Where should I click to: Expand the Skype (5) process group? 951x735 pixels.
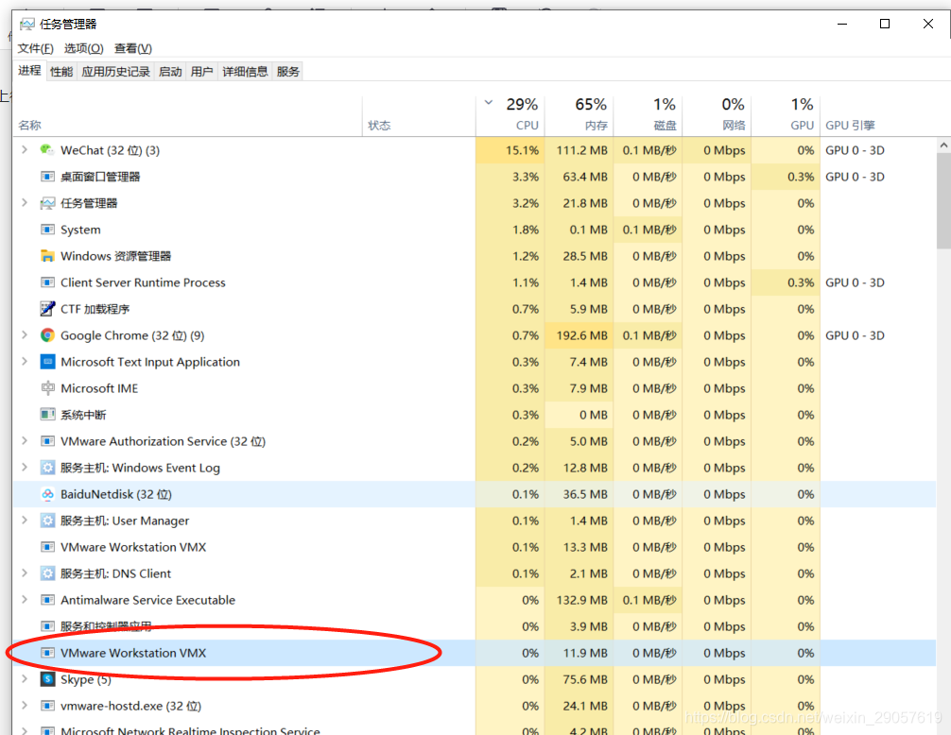coord(25,679)
